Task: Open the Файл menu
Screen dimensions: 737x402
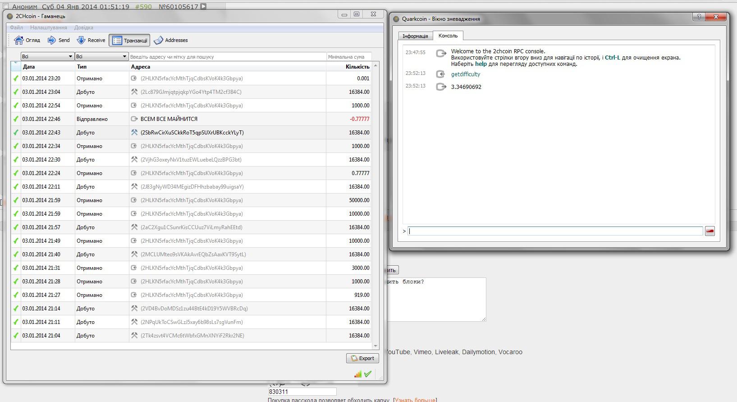Action: [x=16, y=28]
